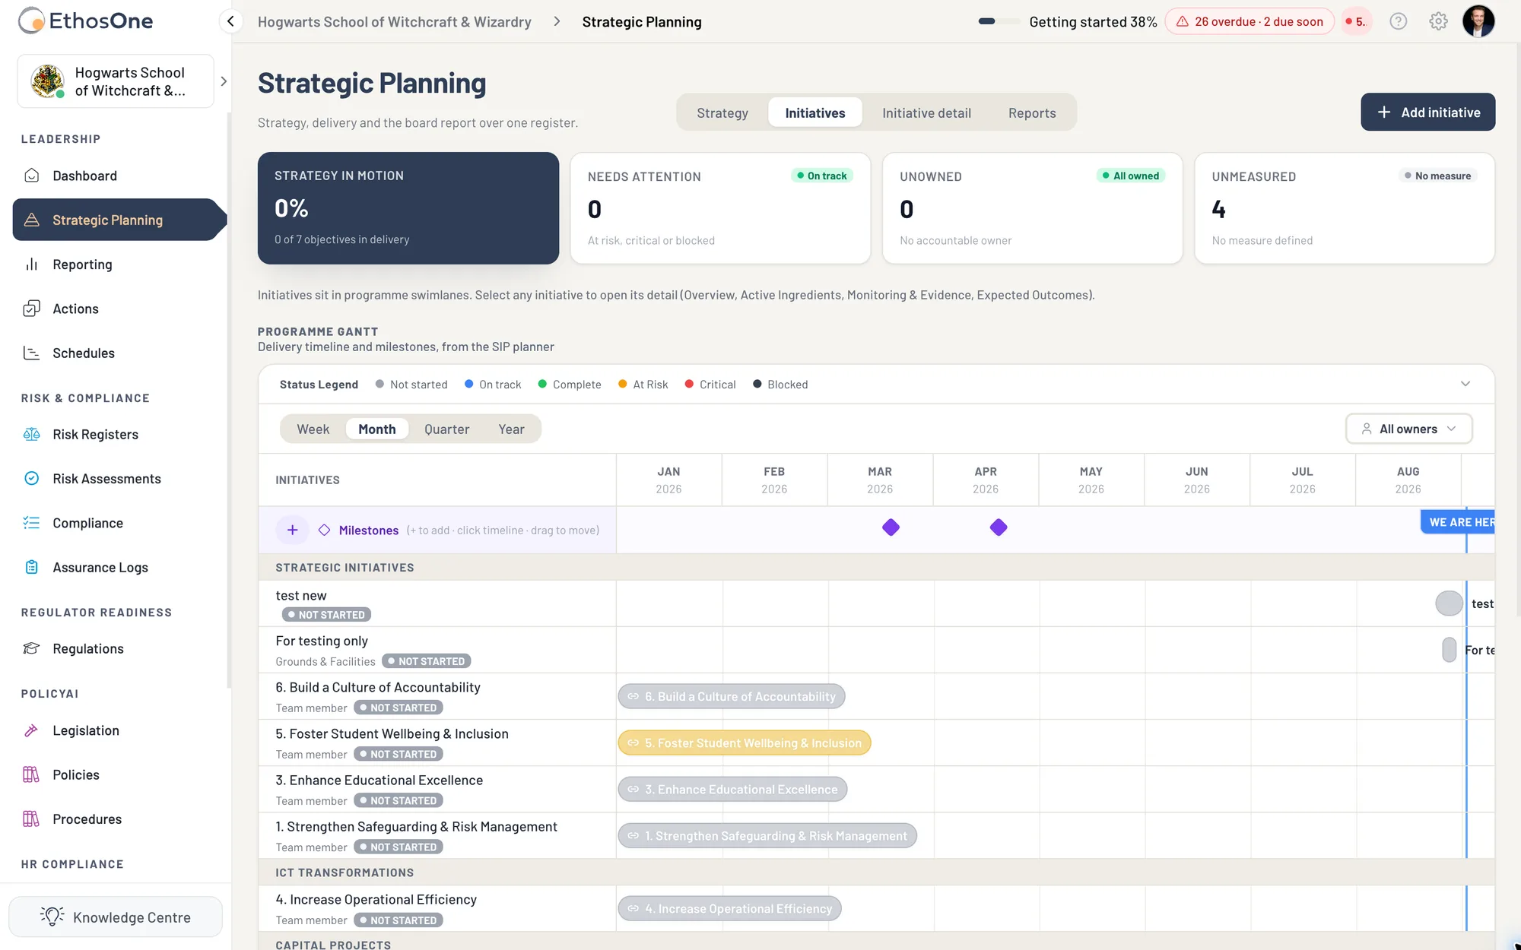
Task: Click the Policies books icon
Action: tap(32, 774)
